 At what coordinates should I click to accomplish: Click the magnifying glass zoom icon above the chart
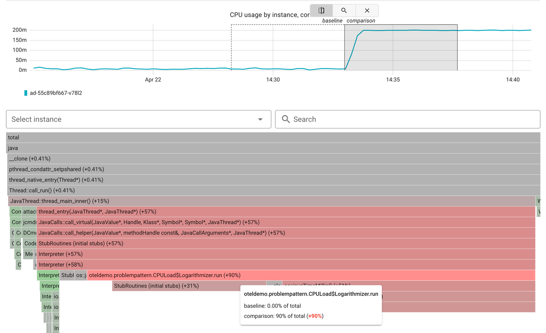coord(344,11)
